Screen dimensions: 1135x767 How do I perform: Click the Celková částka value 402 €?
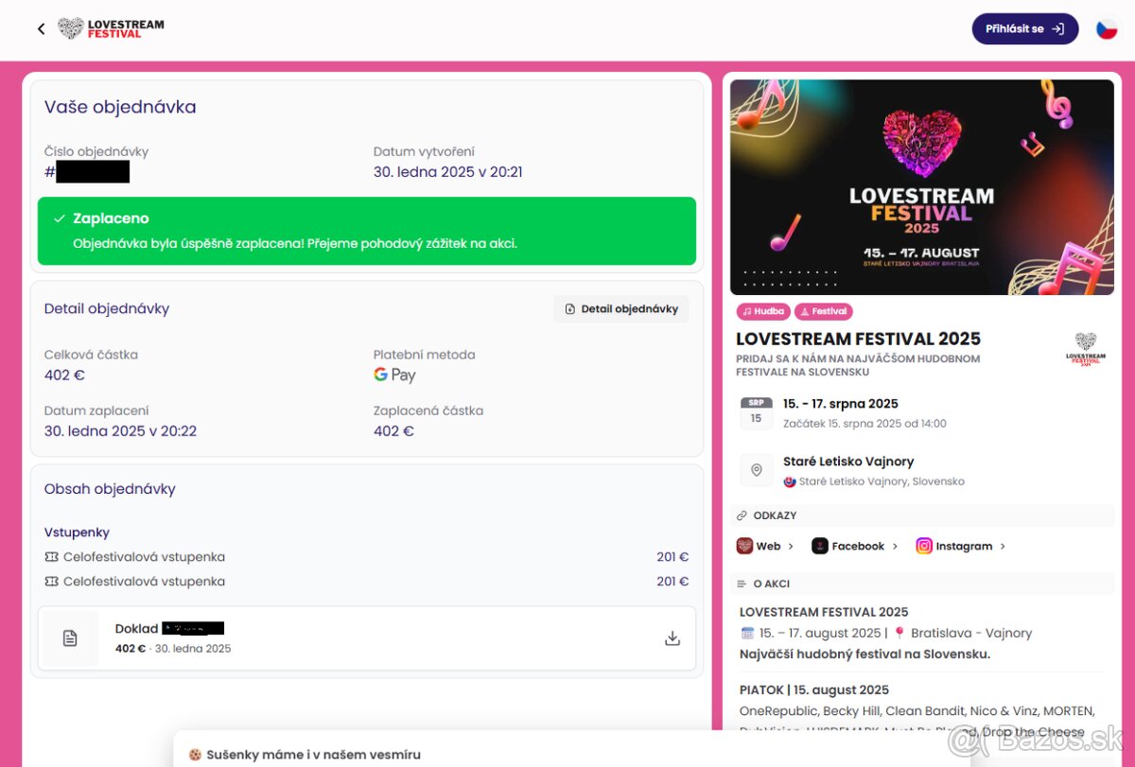click(64, 375)
